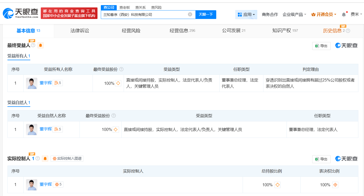
Task: Open the help icon next to 最终受益股份 in 受益所有人 table
Action: coord(121,69)
